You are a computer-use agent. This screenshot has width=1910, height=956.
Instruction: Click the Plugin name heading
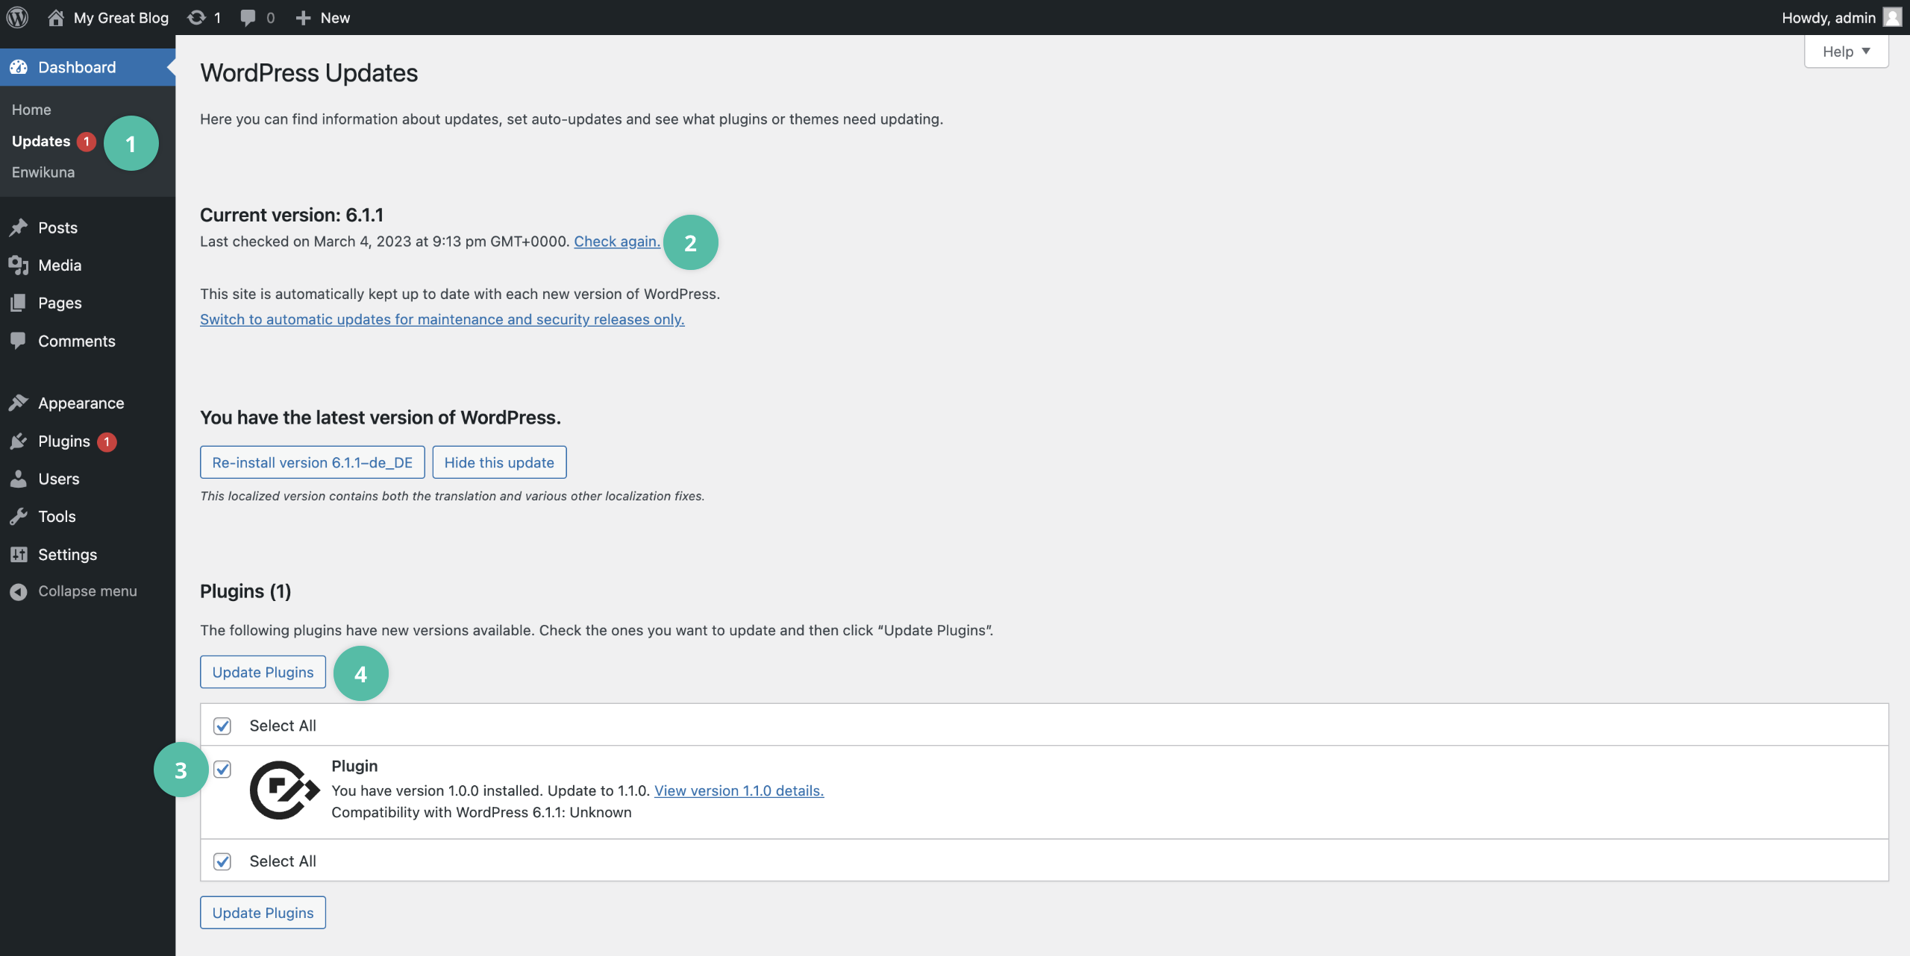tap(354, 766)
